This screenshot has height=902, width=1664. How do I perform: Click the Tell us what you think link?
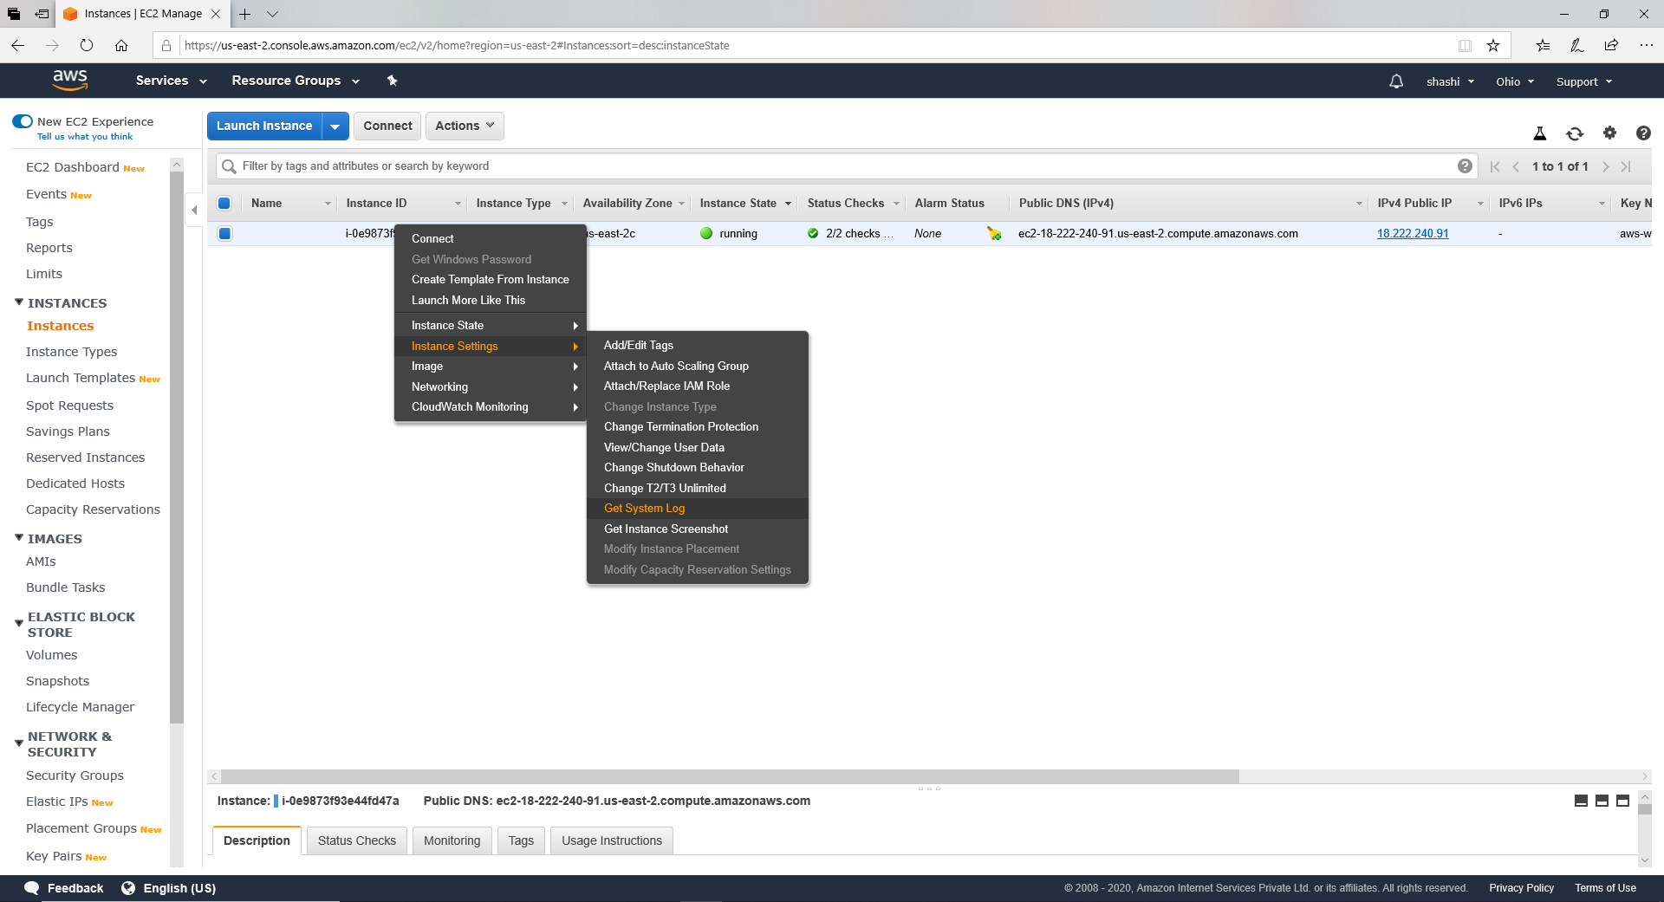pyautogui.click(x=85, y=136)
